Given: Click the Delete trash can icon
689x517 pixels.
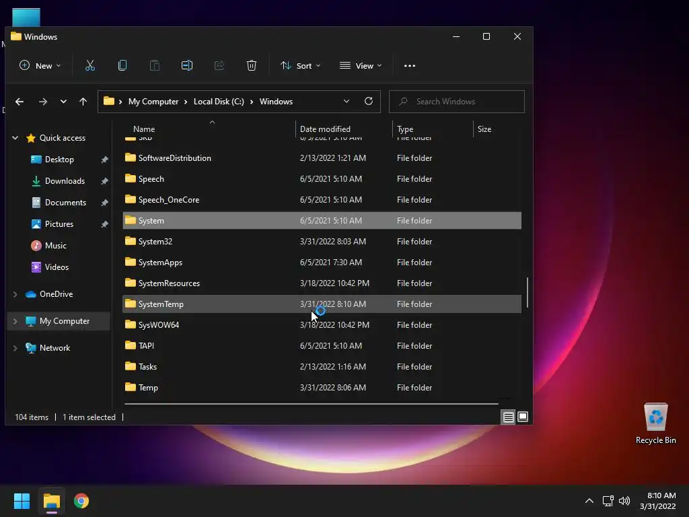Looking at the screenshot, I should pyautogui.click(x=252, y=65).
